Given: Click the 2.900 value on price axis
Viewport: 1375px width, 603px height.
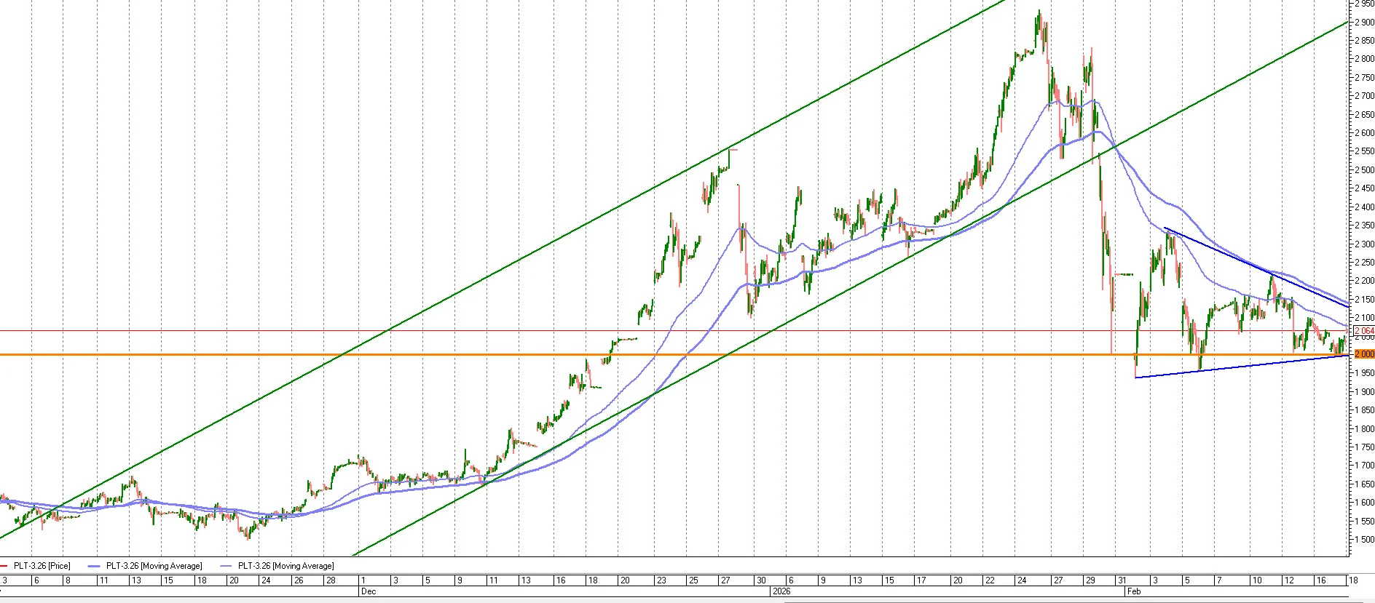Looking at the screenshot, I should (1364, 22).
